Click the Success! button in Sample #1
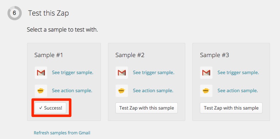 [x=51, y=108]
